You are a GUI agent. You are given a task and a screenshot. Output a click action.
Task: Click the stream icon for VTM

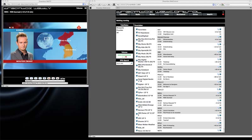220,44
